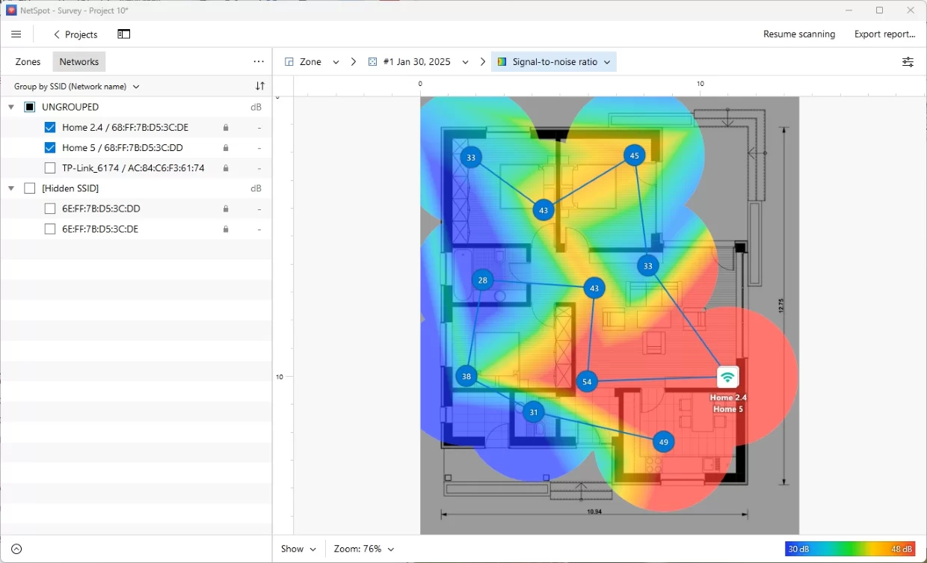Click the sort order arrows icon

point(259,87)
